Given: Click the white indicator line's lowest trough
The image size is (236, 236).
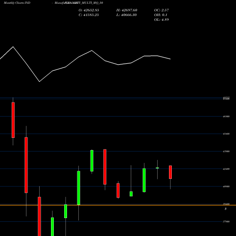Looking at the screenshot, I should click(39, 82).
